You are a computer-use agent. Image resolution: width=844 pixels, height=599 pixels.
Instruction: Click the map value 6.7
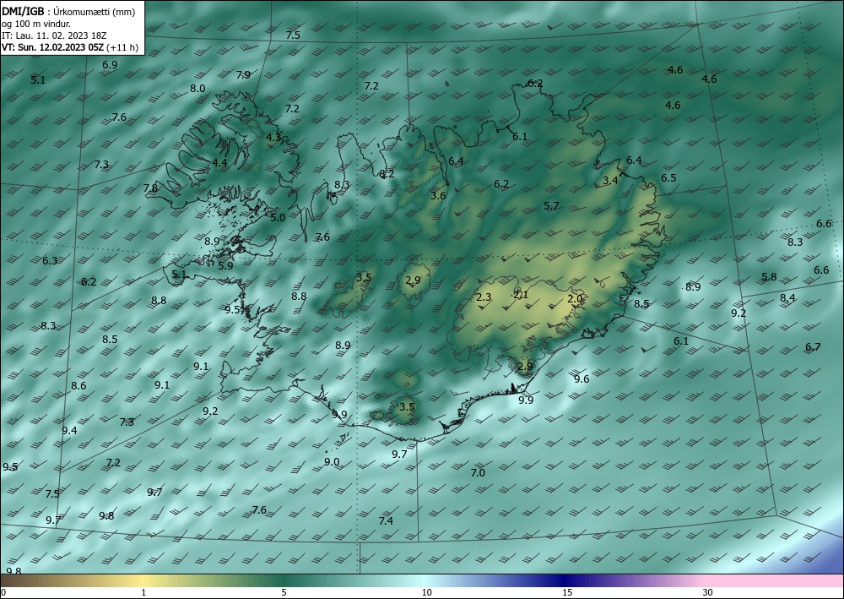[x=813, y=347]
